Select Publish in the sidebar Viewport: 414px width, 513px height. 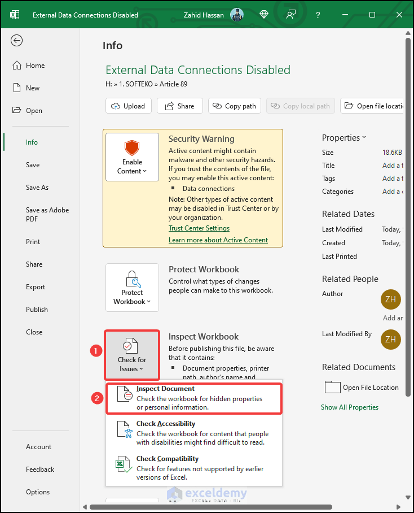37,310
